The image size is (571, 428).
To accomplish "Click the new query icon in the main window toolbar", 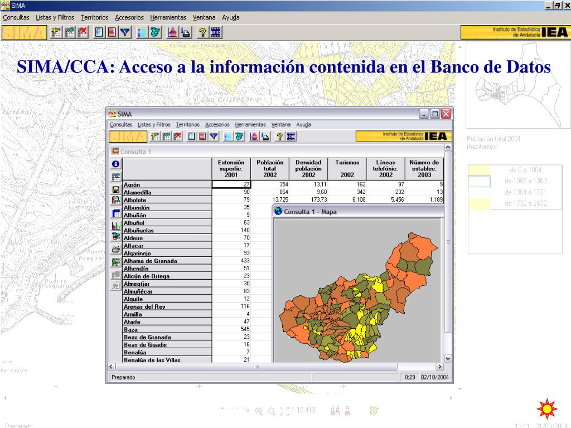I will coord(56,33).
